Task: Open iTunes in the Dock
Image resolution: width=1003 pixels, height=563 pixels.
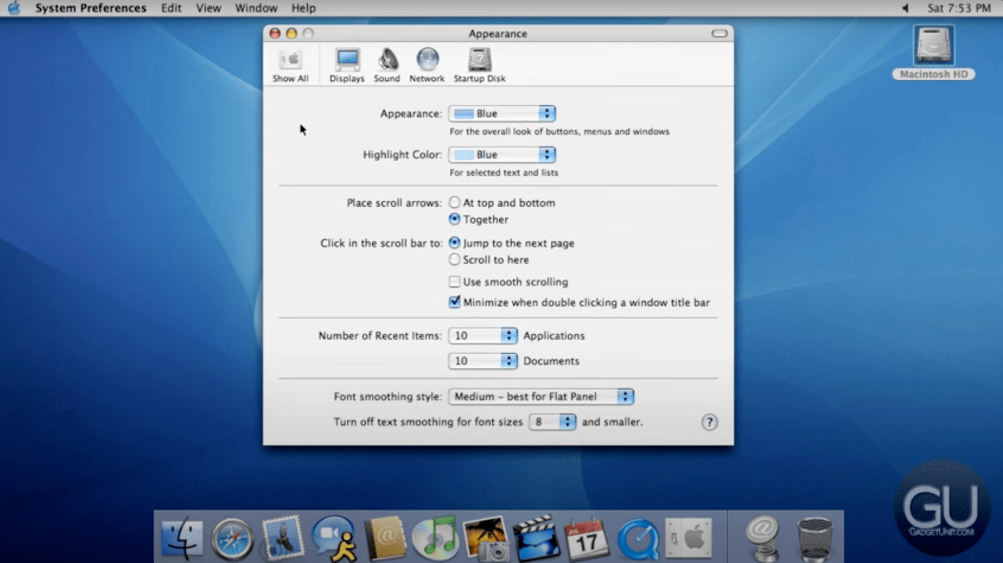Action: coord(435,538)
